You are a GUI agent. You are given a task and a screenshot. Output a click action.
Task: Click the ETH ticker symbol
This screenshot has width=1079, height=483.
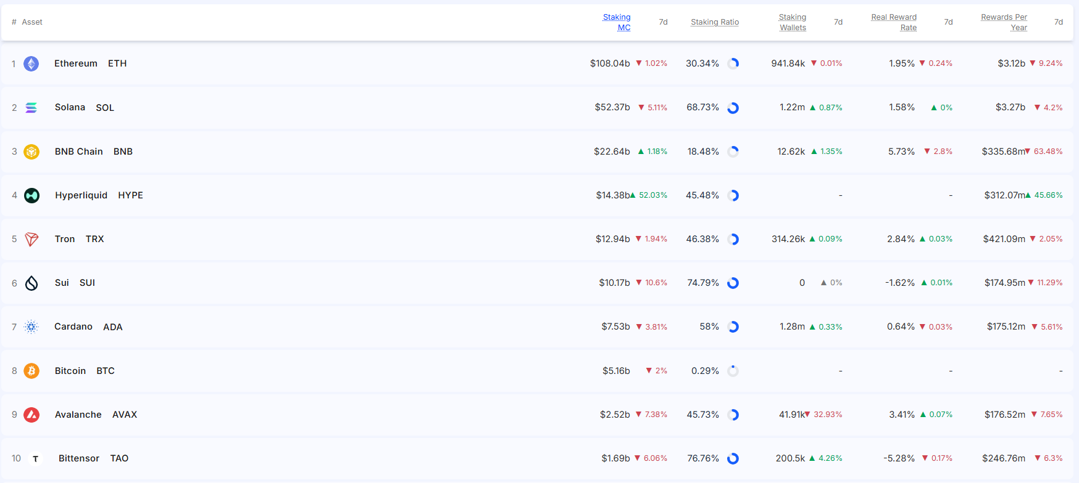117,63
